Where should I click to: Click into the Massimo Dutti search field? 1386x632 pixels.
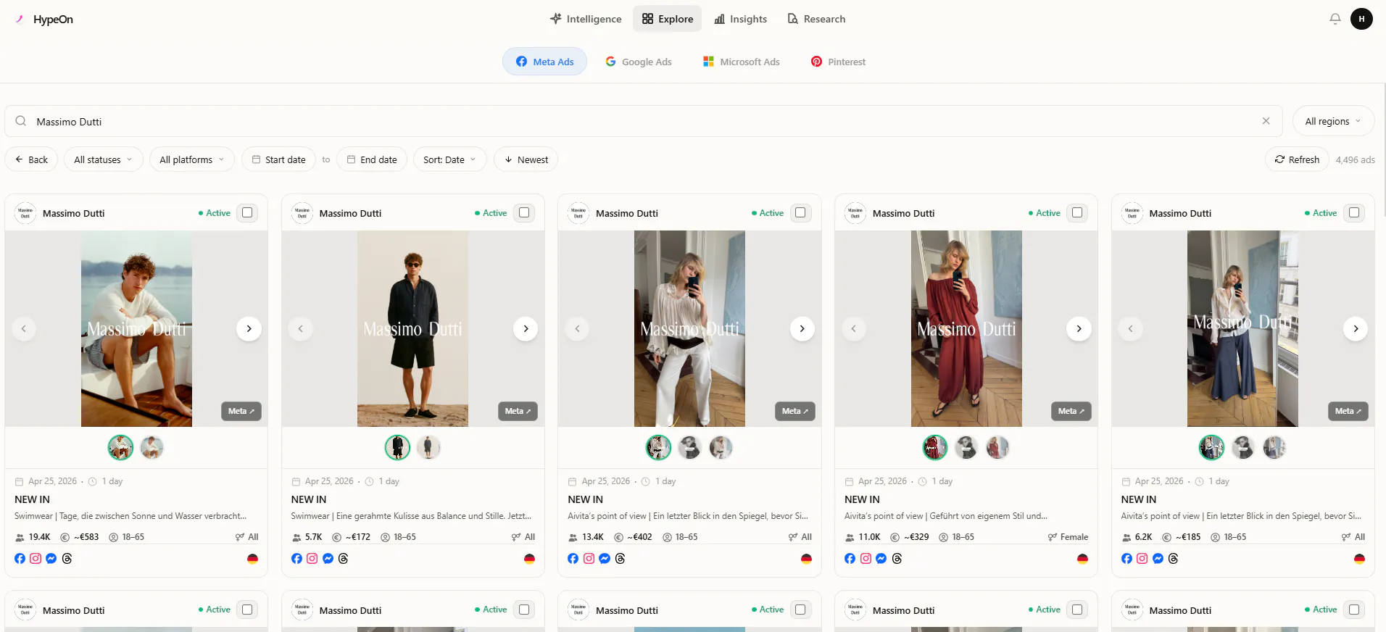pyautogui.click(x=644, y=121)
